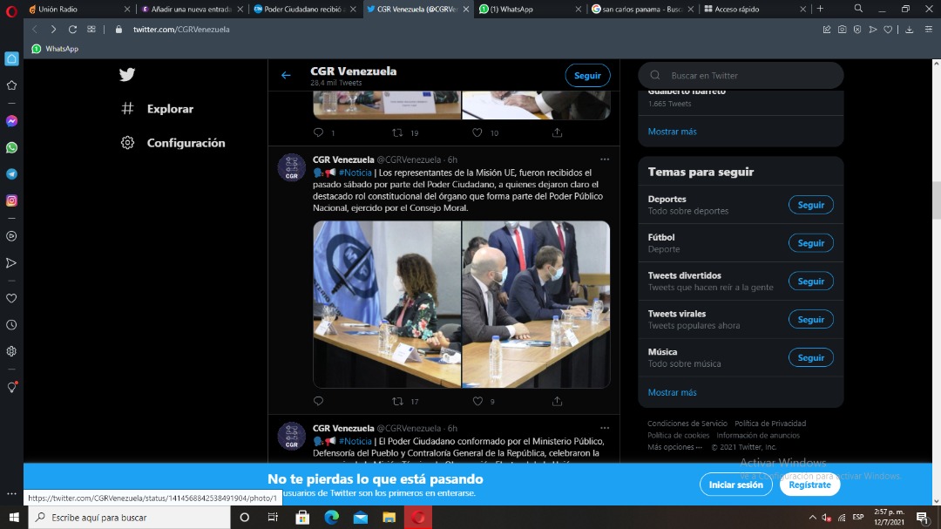Follow the Fútbol topic
Screen dimensions: 941x529
point(810,243)
